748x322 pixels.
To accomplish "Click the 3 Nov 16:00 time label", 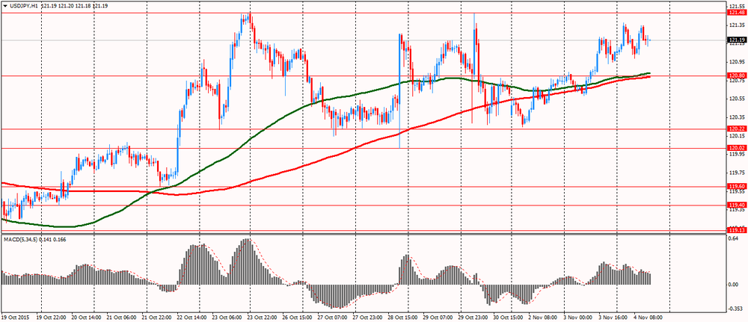I will pos(614,316).
